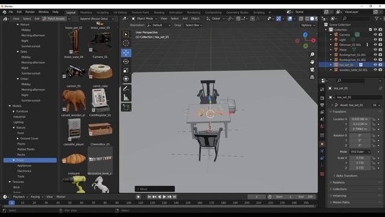Hide wooden_table_02.001 with its eye icon

(x=375, y=70)
